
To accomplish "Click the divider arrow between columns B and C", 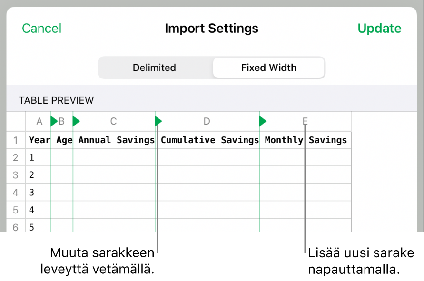I will pyautogui.click(x=76, y=122).
